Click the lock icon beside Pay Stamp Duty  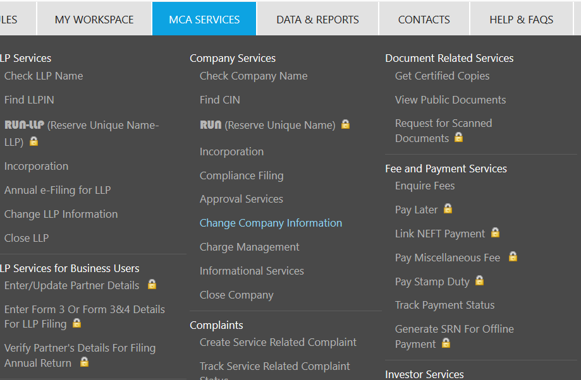[x=479, y=280]
